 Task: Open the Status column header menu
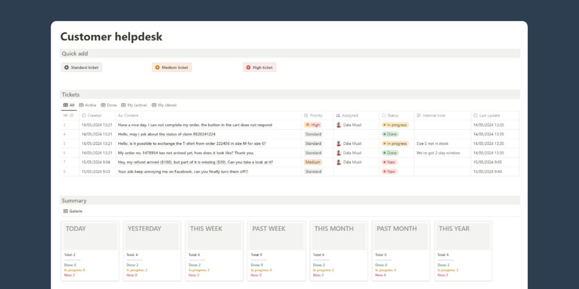[396, 115]
